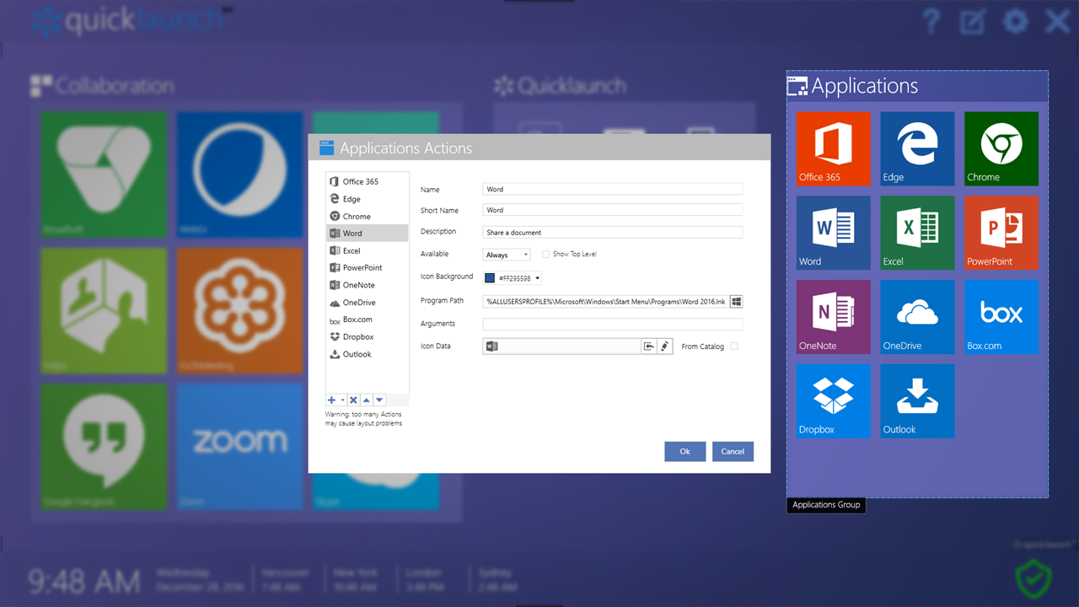Click the layout warning text under the list

click(x=363, y=419)
